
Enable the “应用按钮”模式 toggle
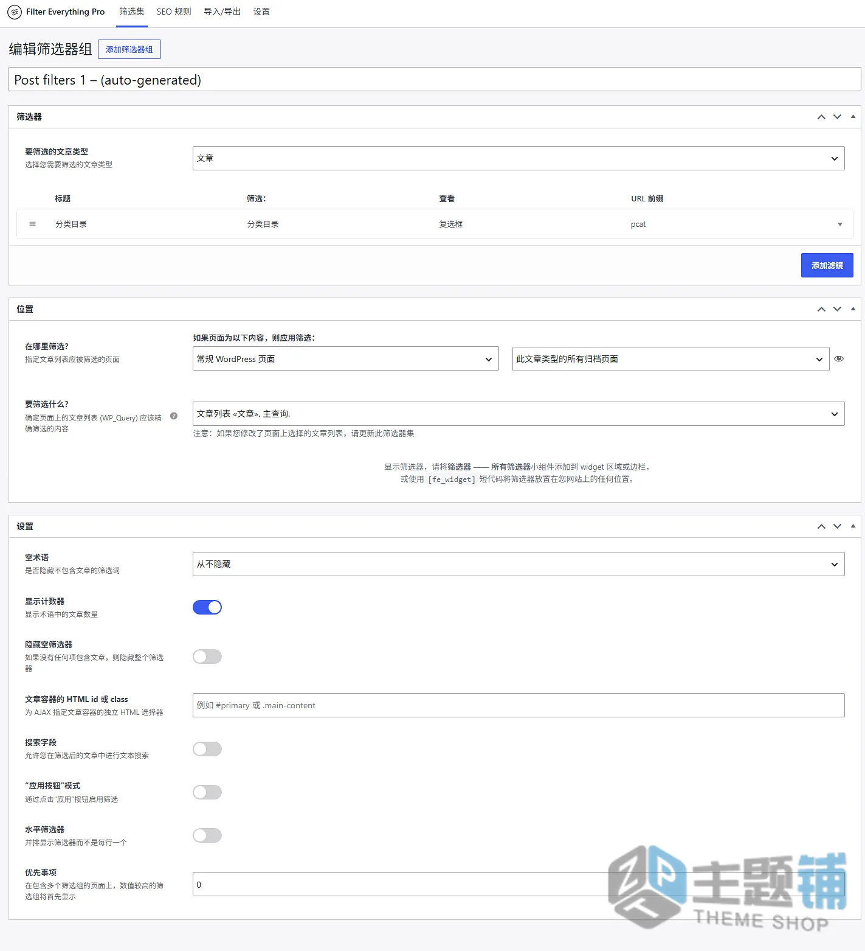207,792
